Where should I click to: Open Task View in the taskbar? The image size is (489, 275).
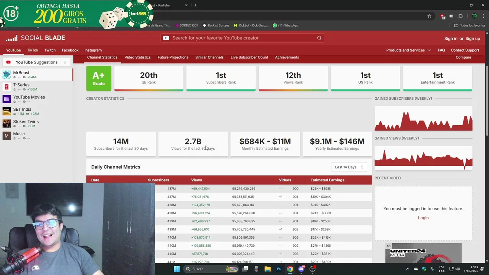(x=245, y=269)
